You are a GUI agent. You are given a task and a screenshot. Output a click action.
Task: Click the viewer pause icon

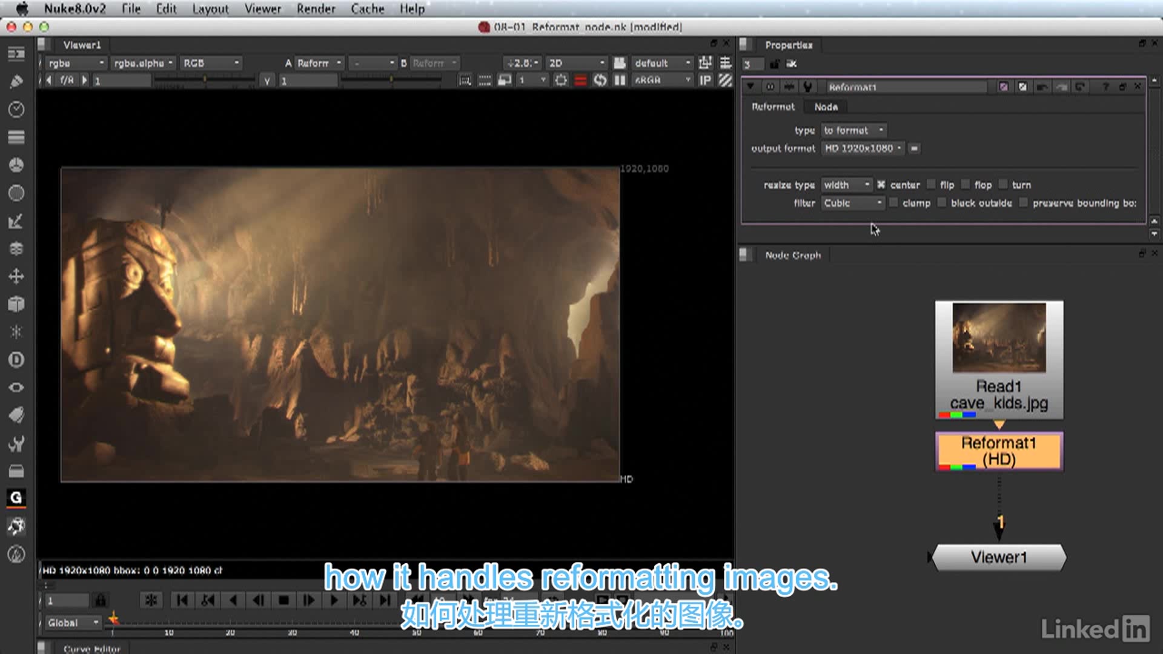pyautogui.click(x=620, y=80)
